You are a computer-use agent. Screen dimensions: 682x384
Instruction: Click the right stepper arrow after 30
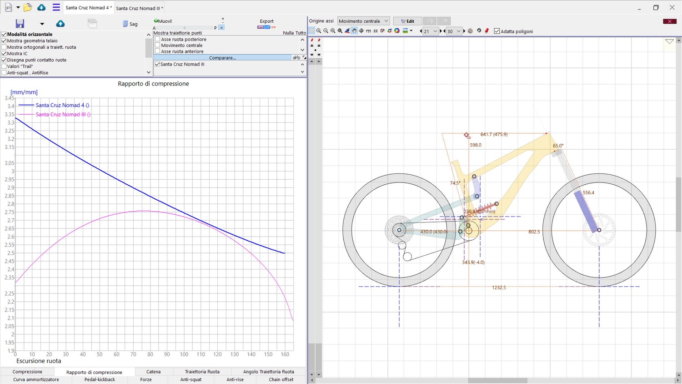click(x=464, y=31)
